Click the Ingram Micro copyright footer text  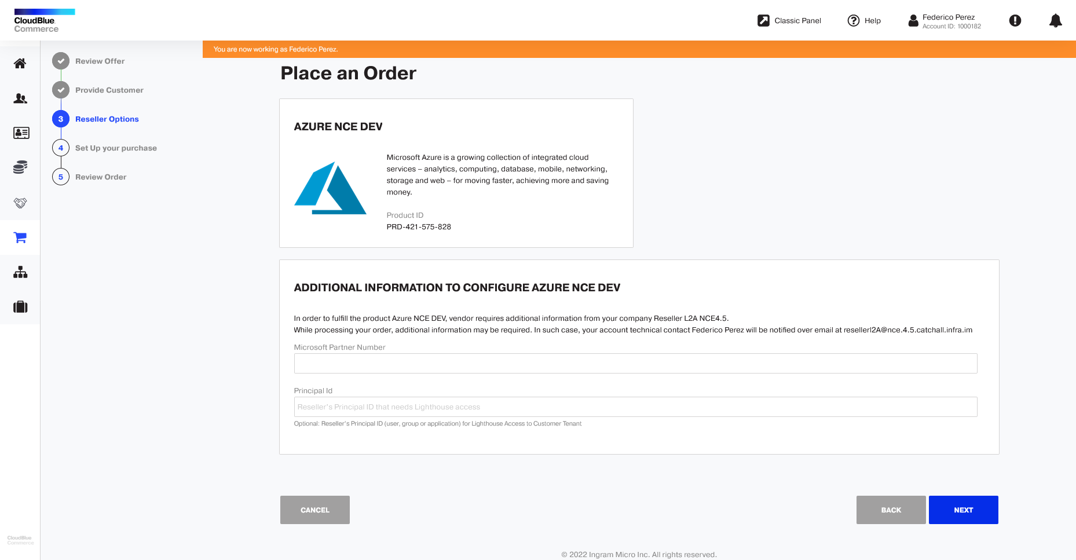point(639,555)
